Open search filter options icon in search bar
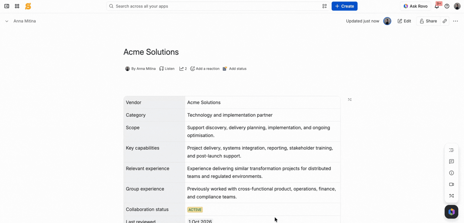 pyautogui.click(x=324, y=6)
